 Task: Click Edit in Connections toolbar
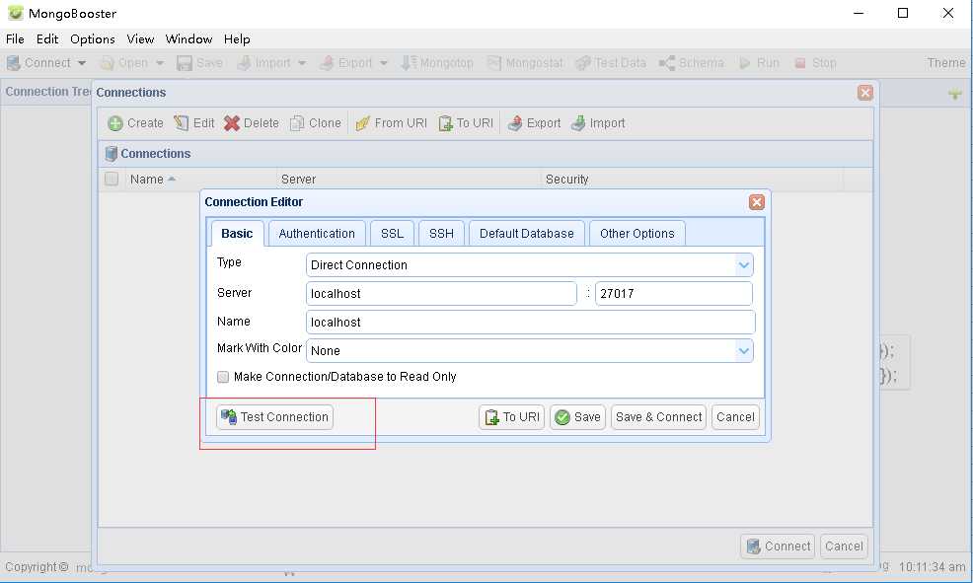coord(194,122)
